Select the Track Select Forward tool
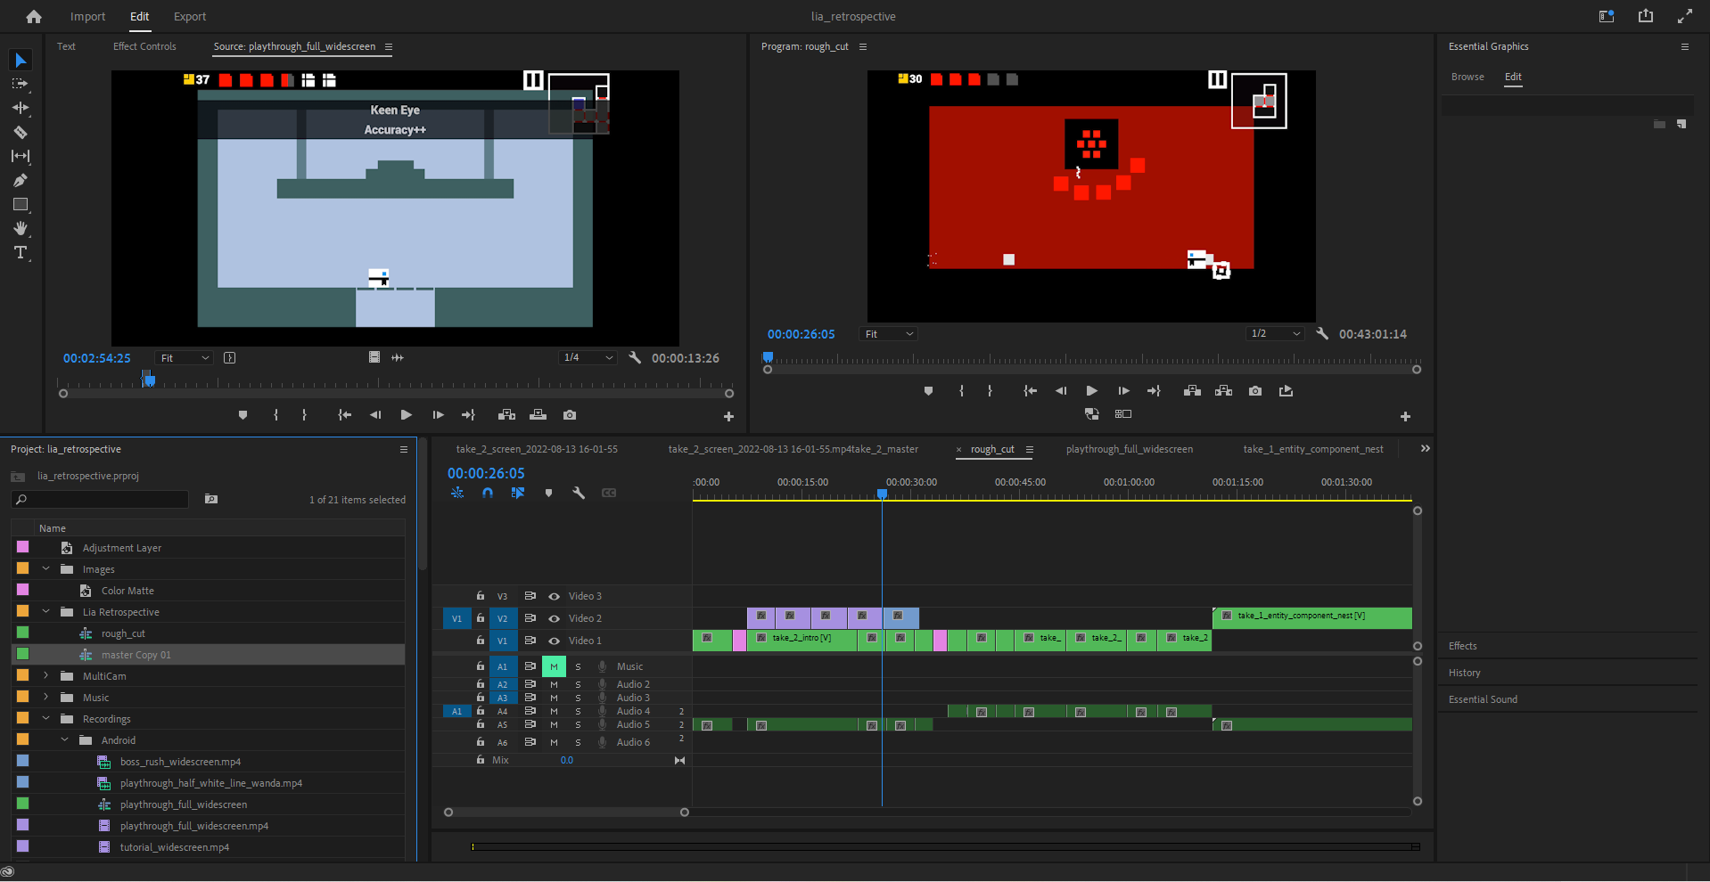1710x882 pixels. (x=21, y=84)
